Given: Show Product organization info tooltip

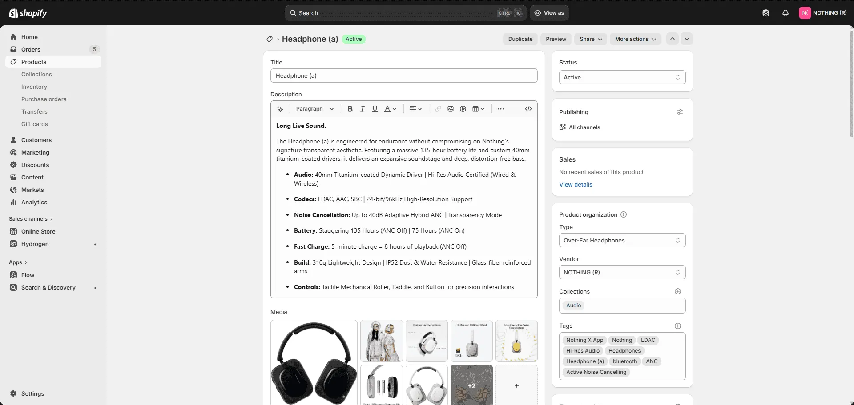Looking at the screenshot, I should (x=624, y=214).
